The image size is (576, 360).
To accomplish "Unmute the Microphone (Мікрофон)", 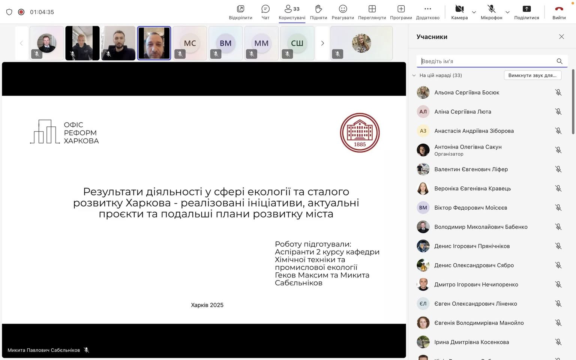I will click(x=491, y=9).
